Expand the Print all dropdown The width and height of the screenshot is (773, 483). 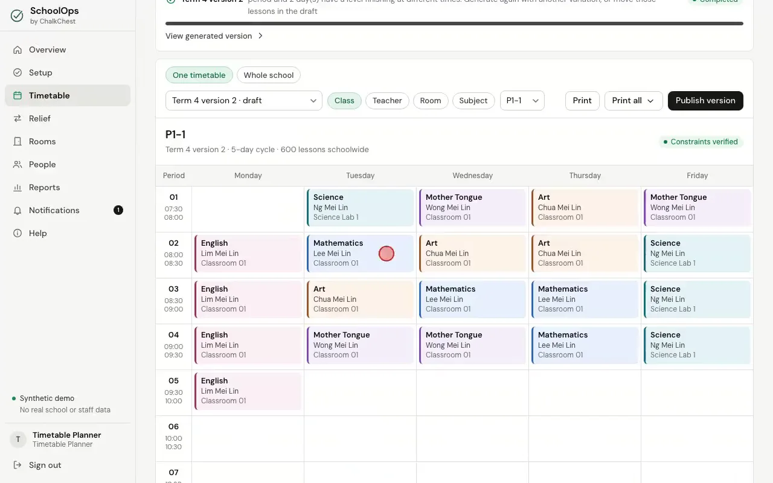633,100
